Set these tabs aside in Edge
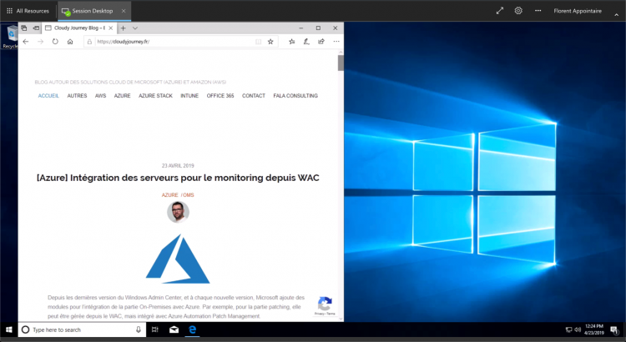Viewport: 626px width, 342px height. click(x=37, y=28)
